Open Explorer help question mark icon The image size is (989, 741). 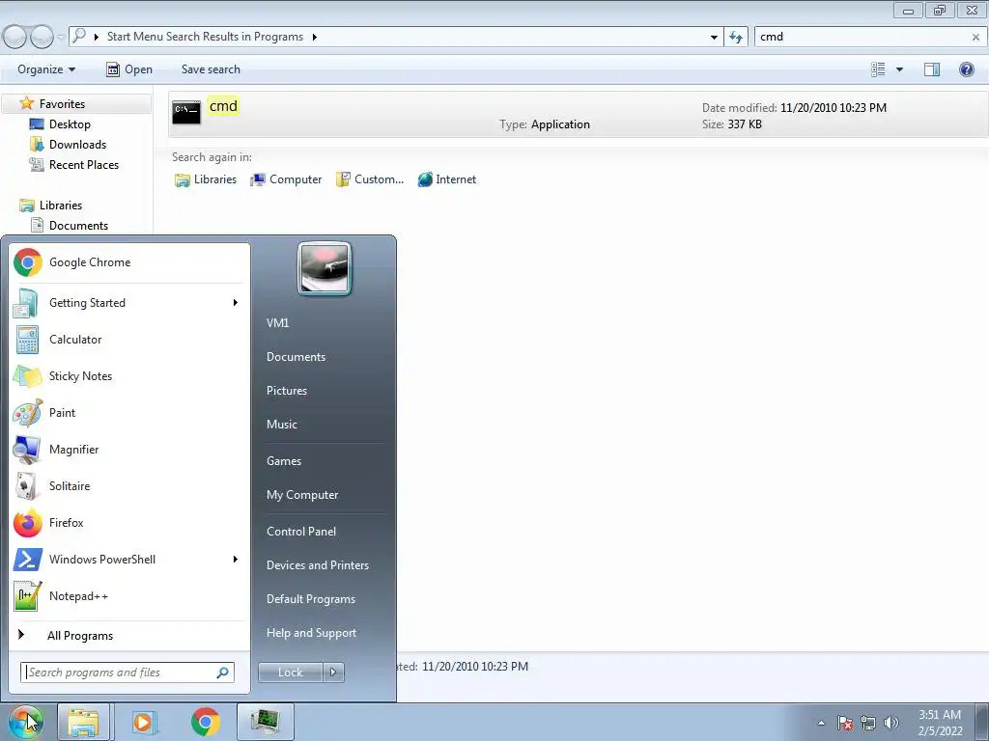point(966,69)
